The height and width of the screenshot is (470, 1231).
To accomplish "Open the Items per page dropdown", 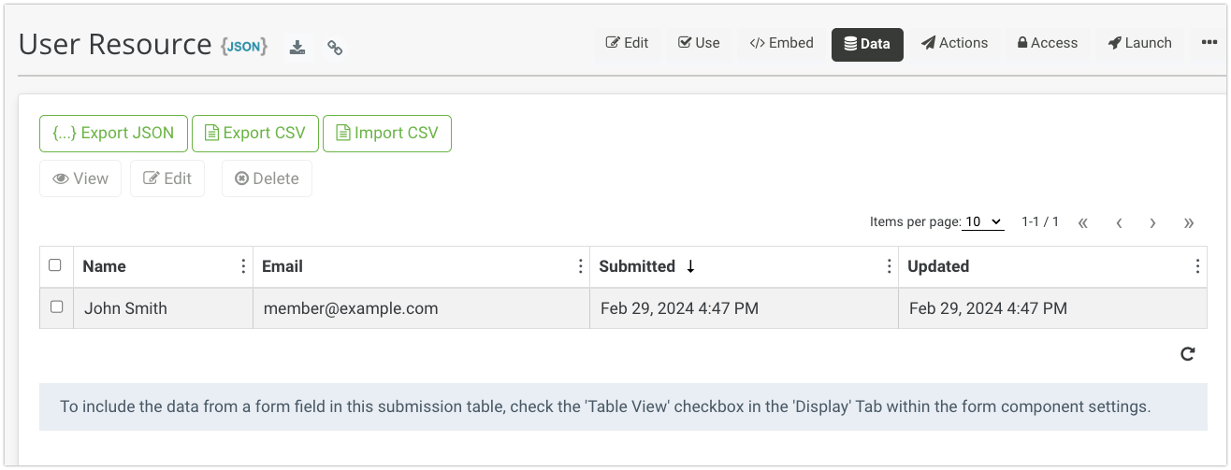I will (983, 221).
